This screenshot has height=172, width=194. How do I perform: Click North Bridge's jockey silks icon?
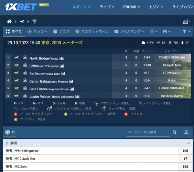[25, 58]
